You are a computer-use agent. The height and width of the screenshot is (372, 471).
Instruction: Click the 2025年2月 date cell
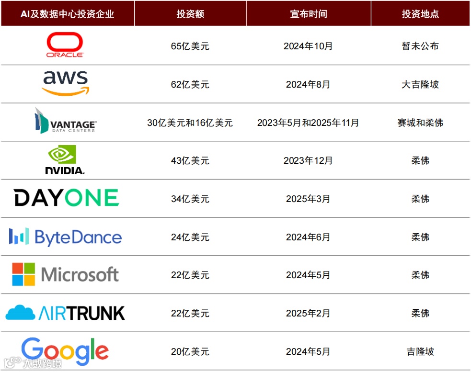(x=308, y=313)
